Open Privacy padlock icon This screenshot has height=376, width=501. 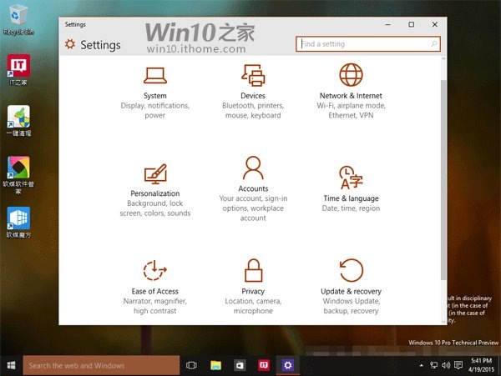tap(253, 270)
